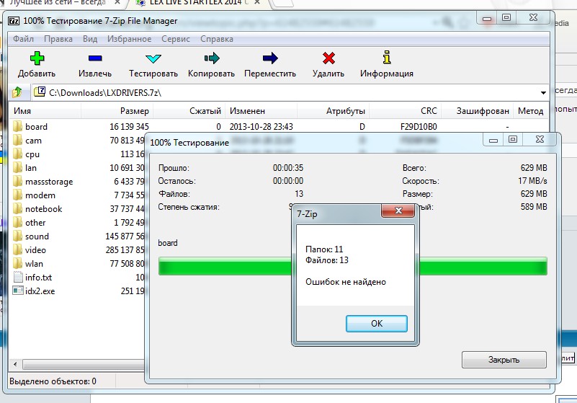Select the cpu folder icon
Screen dimensions: 577x403
point(17,154)
